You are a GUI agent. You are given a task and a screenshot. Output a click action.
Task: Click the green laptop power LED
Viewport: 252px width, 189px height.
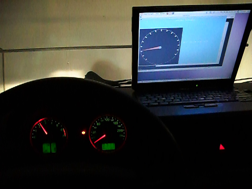point(196,85)
